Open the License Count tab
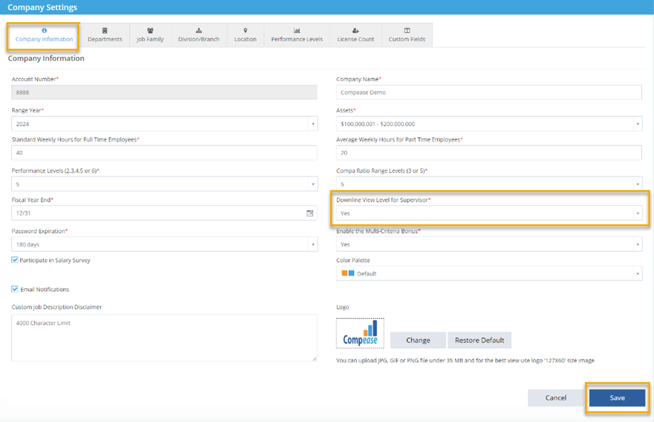Image resolution: width=654 pixels, height=422 pixels. (x=356, y=35)
